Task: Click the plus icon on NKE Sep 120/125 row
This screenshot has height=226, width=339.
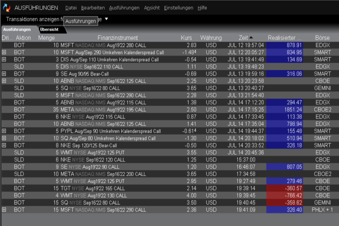Action: [4, 146]
